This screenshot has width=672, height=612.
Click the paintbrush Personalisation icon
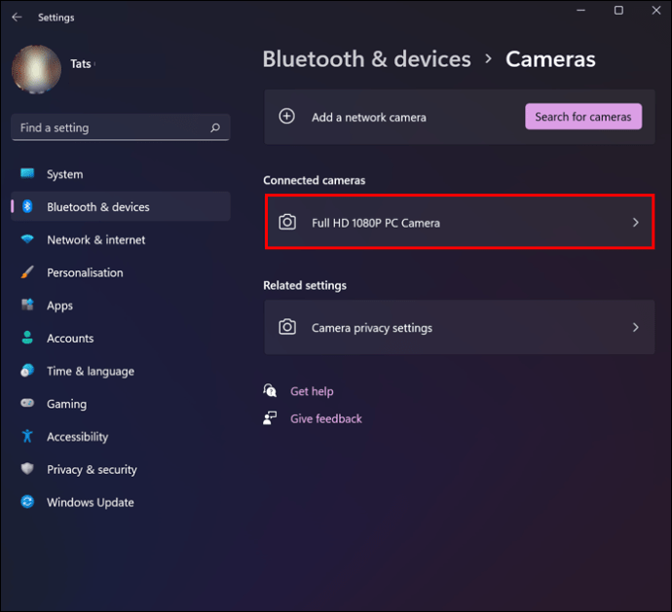tap(27, 272)
